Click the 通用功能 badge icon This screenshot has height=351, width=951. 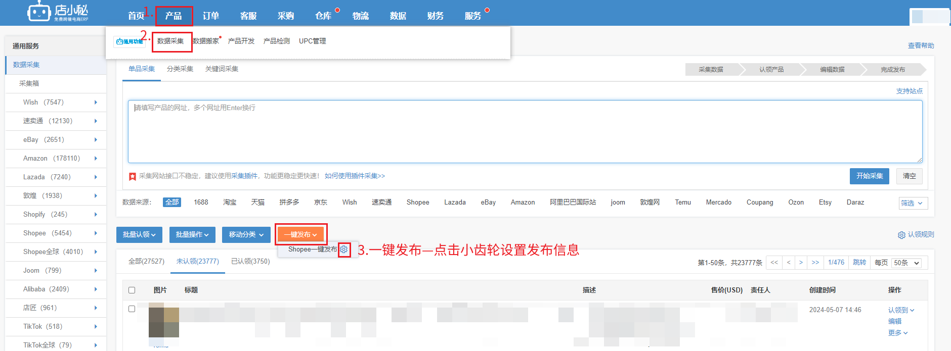click(x=129, y=41)
